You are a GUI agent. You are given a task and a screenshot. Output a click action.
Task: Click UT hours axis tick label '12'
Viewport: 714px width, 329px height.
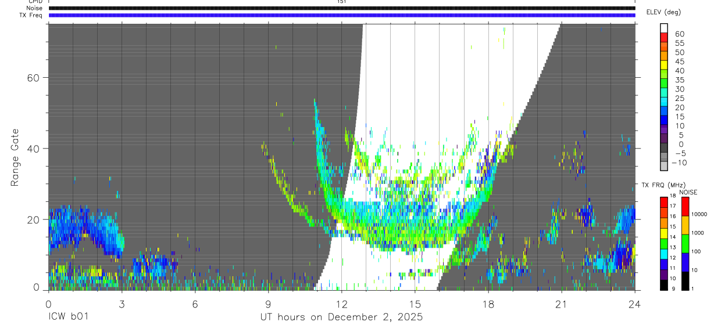(x=342, y=303)
